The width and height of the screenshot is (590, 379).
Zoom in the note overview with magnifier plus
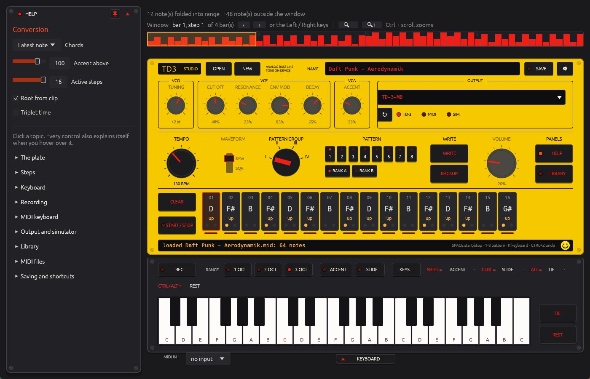coord(371,25)
